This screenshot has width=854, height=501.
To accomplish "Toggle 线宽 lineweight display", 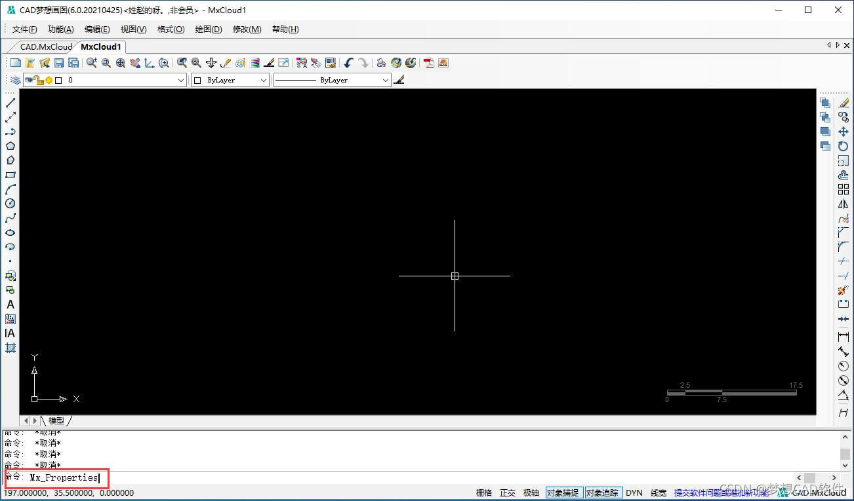I will coord(659,492).
